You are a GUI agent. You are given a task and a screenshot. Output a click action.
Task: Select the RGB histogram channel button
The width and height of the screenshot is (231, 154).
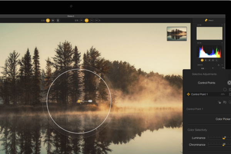click(202, 60)
